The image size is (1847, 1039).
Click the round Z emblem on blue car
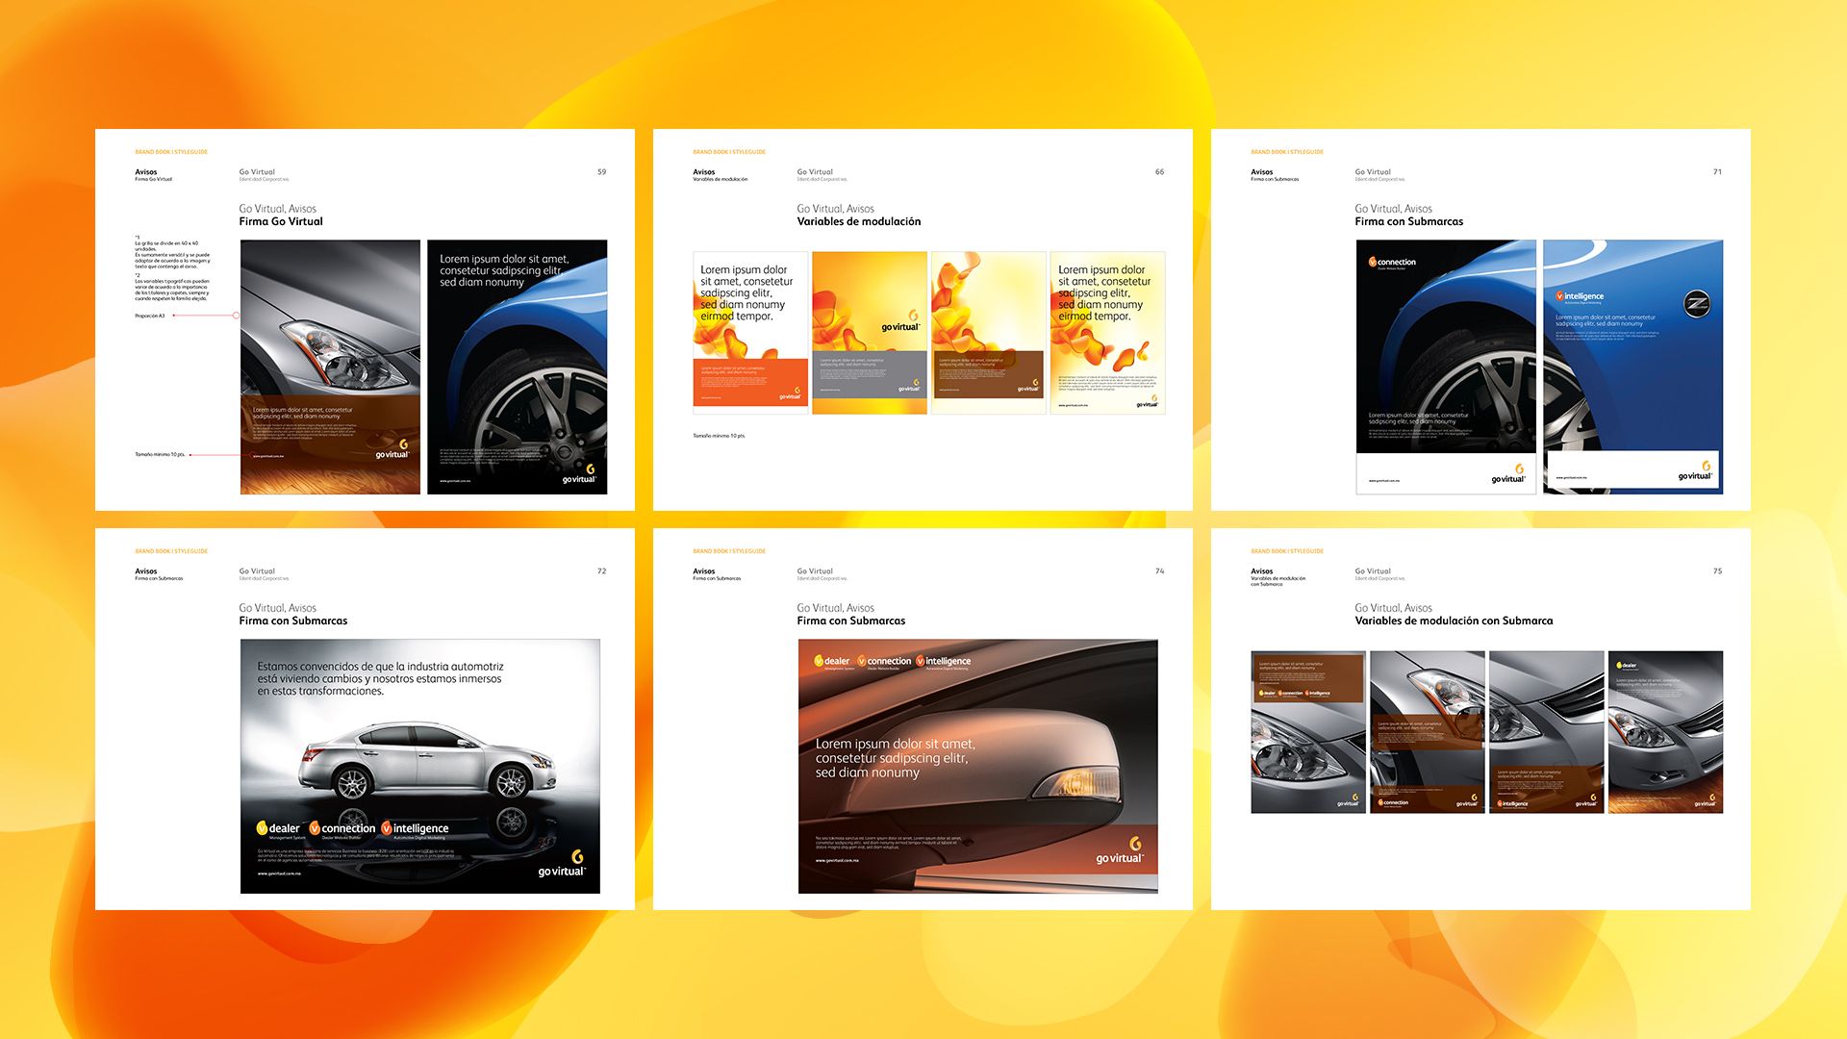1696,306
